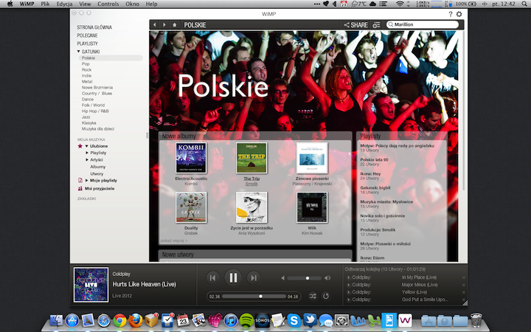531x332 pixels.
Task: Open the home page via house icon
Action: [x=174, y=25]
